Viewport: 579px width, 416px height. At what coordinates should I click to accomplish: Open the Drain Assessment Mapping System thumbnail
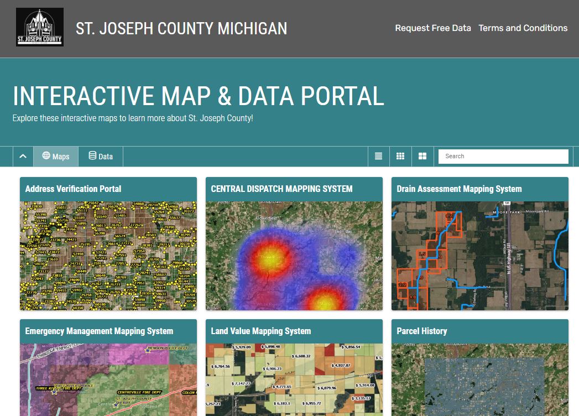[x=479, y=255]
